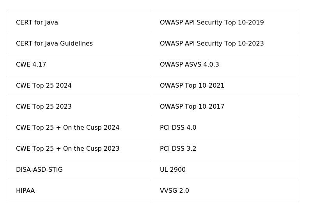The height and width of the screenshot is (213, 312).
Task: Select the CERT for Java Guidelines entry
Action: tap(54, 44)
